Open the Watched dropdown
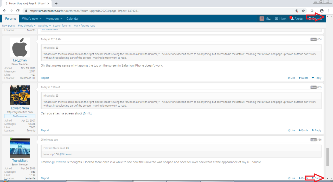 coord(44,26)
